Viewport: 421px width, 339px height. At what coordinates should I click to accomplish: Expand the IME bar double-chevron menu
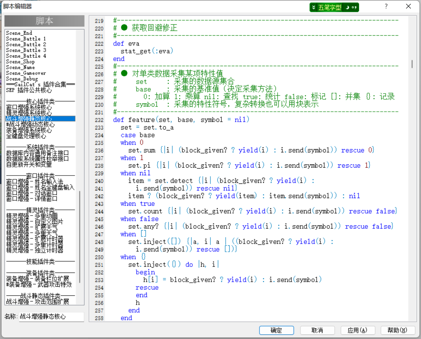[x=314, y=7]
